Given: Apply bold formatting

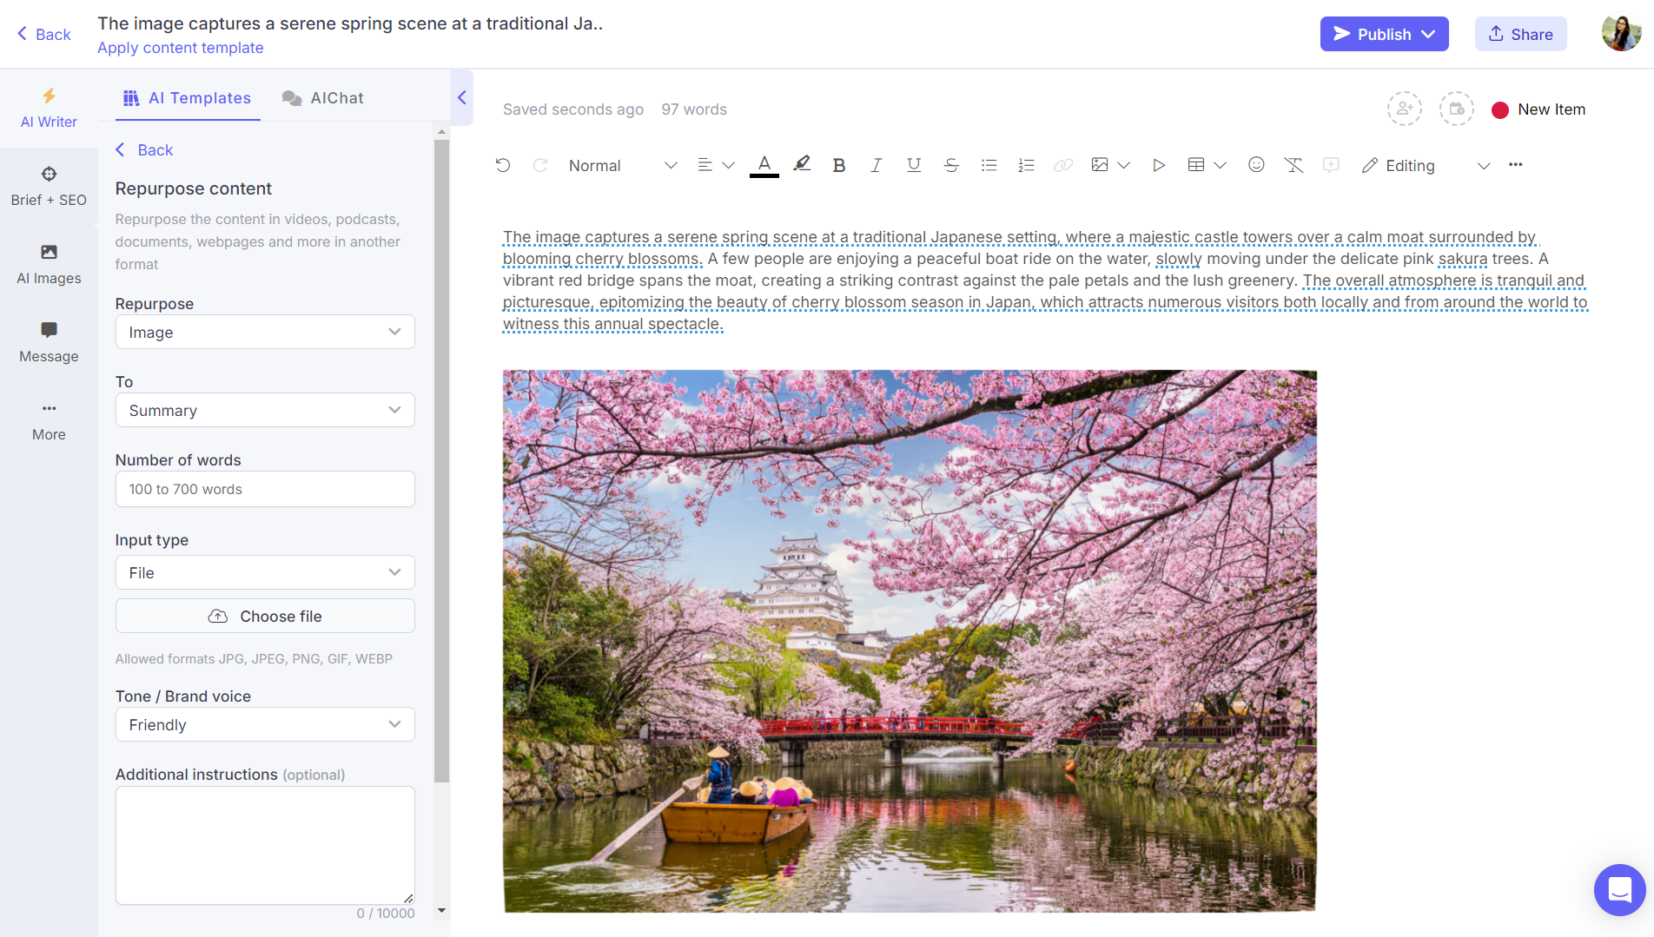Looking at the screenshot, I should tap(838, 164).
